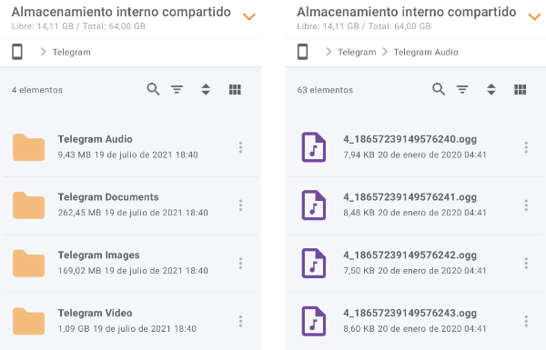Tap the Telegram Video folder icon
The height and width of the screenshot is (350, 546).
click(x=28, y=321)
